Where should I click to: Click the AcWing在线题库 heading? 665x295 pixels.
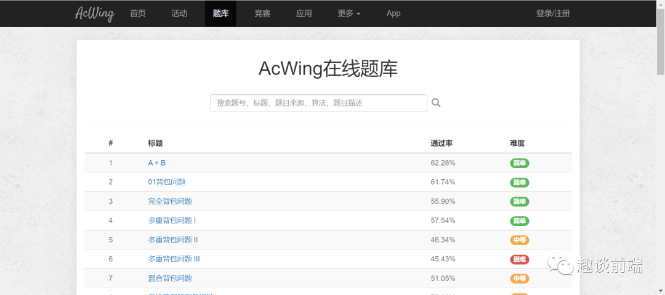[x=328, y=69]
